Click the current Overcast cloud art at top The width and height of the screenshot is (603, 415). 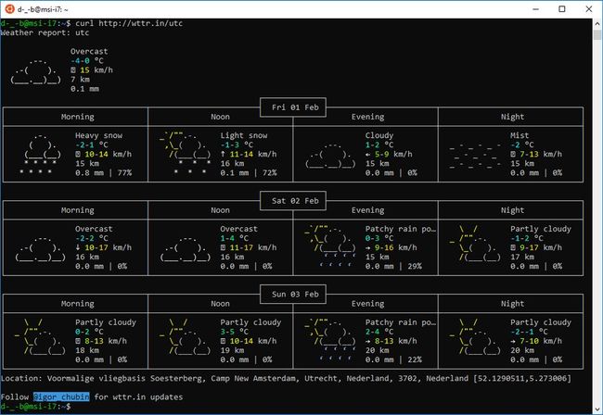coord(36,70)
